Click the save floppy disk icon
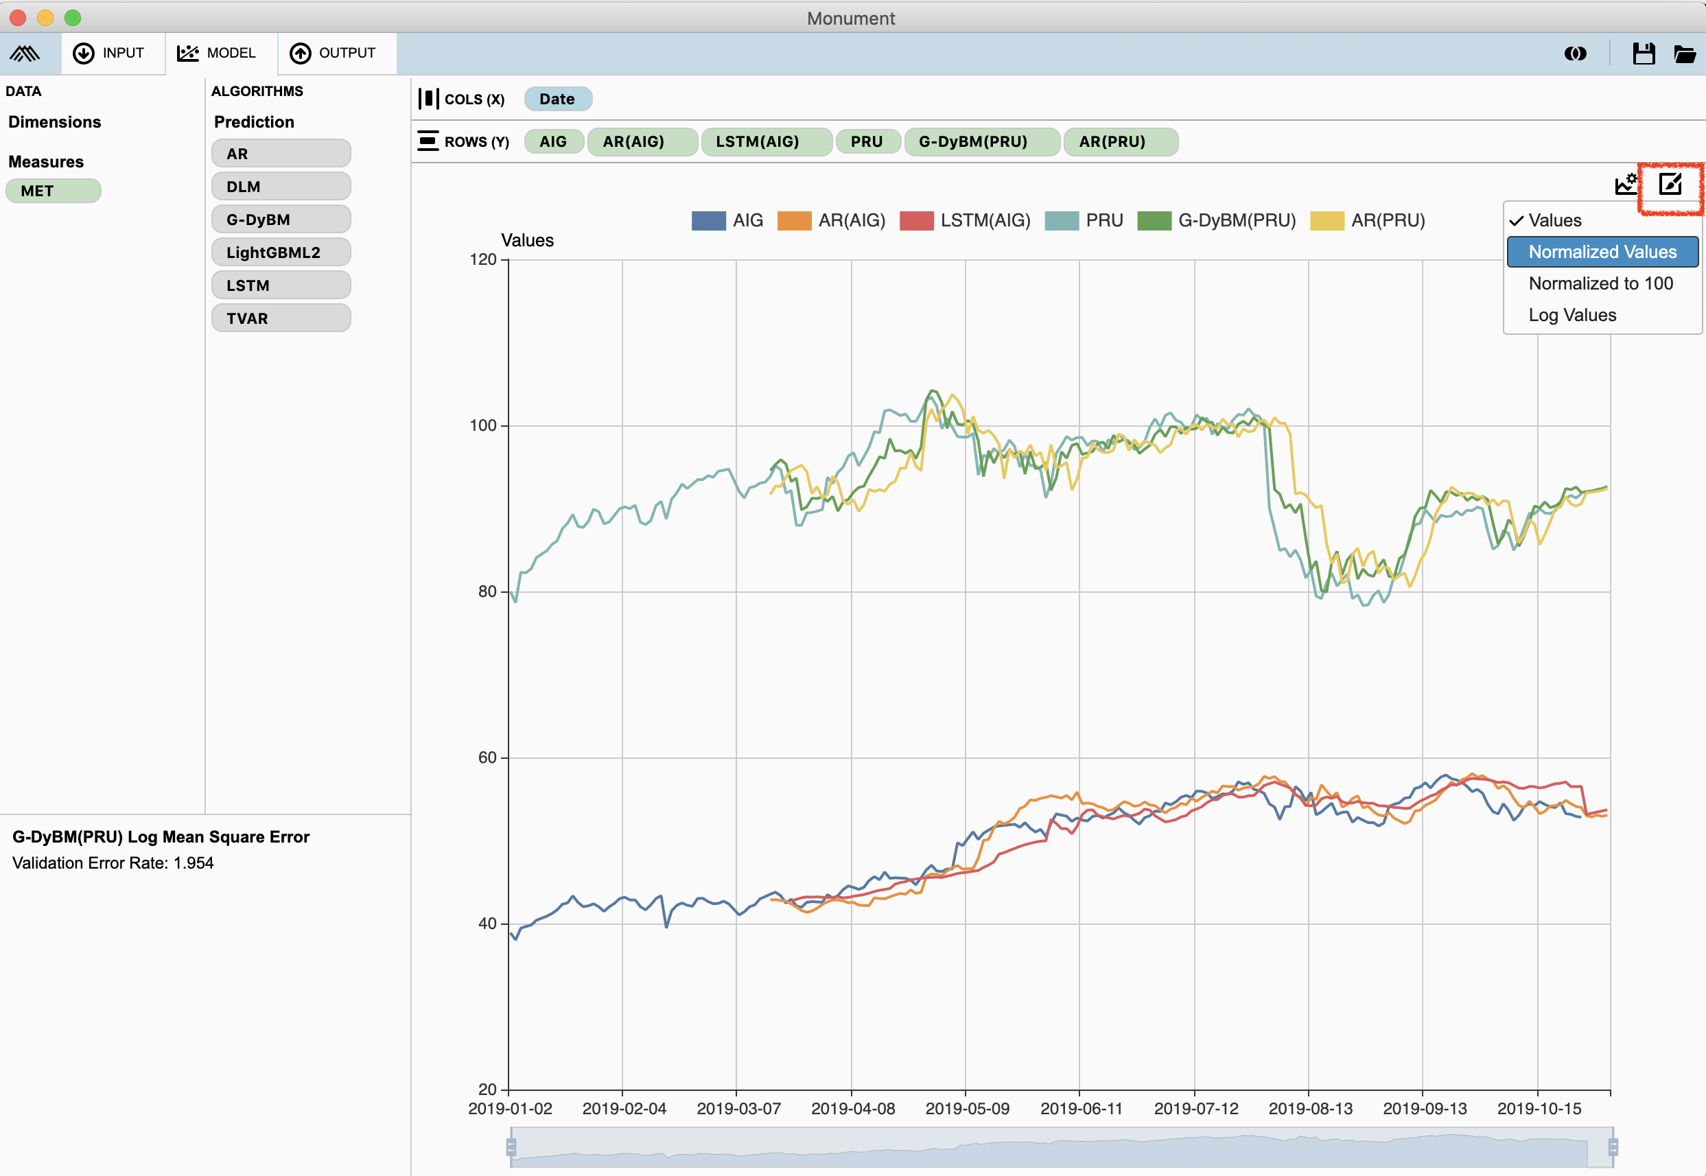The height and width of the screenshot is (1176, 1706). pyautogui.click(x=1644, y=53)
